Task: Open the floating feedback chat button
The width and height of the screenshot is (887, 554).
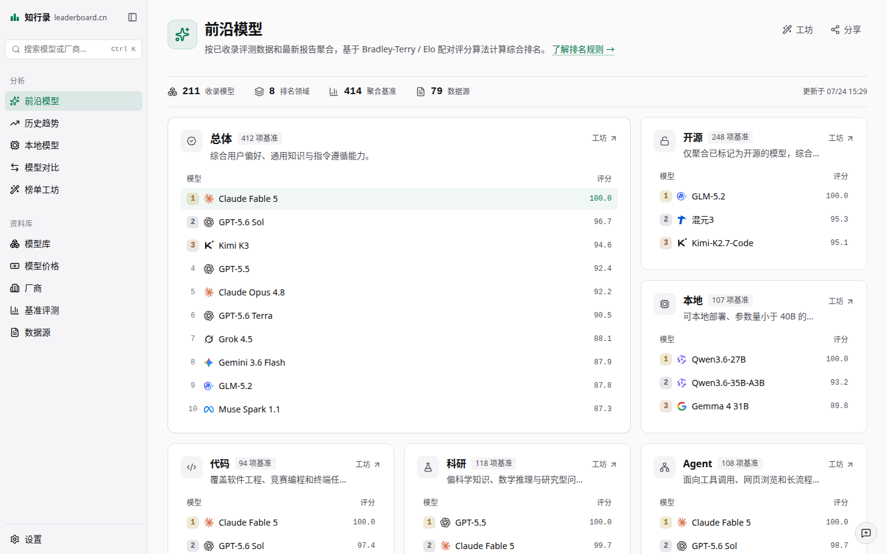Action: pyautogui.click(x=866, y=533)
